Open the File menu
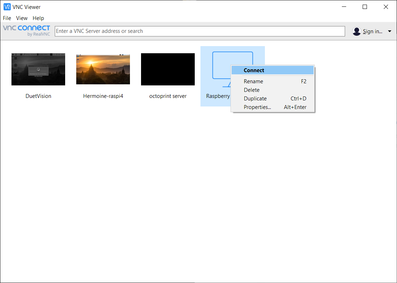Viewport: 397px width, 283px height. [7, 18]
